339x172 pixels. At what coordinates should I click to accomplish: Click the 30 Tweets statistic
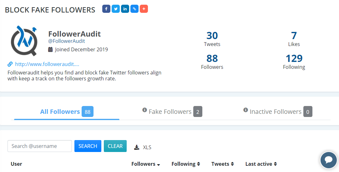tap(212, 39)
